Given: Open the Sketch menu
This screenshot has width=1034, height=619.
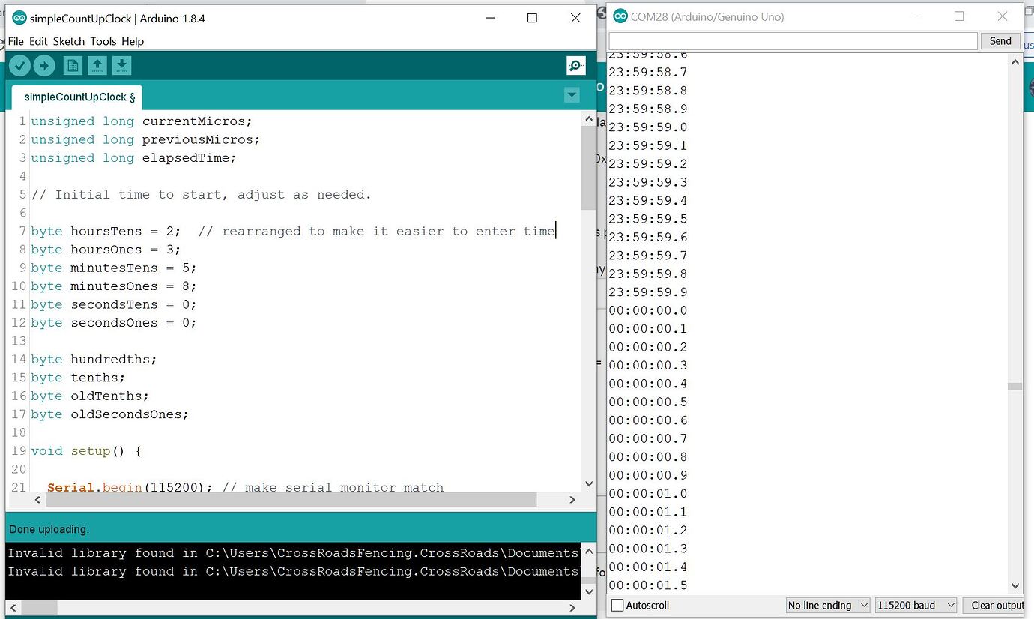Looking at the screenshot, I should coord(68,41).
